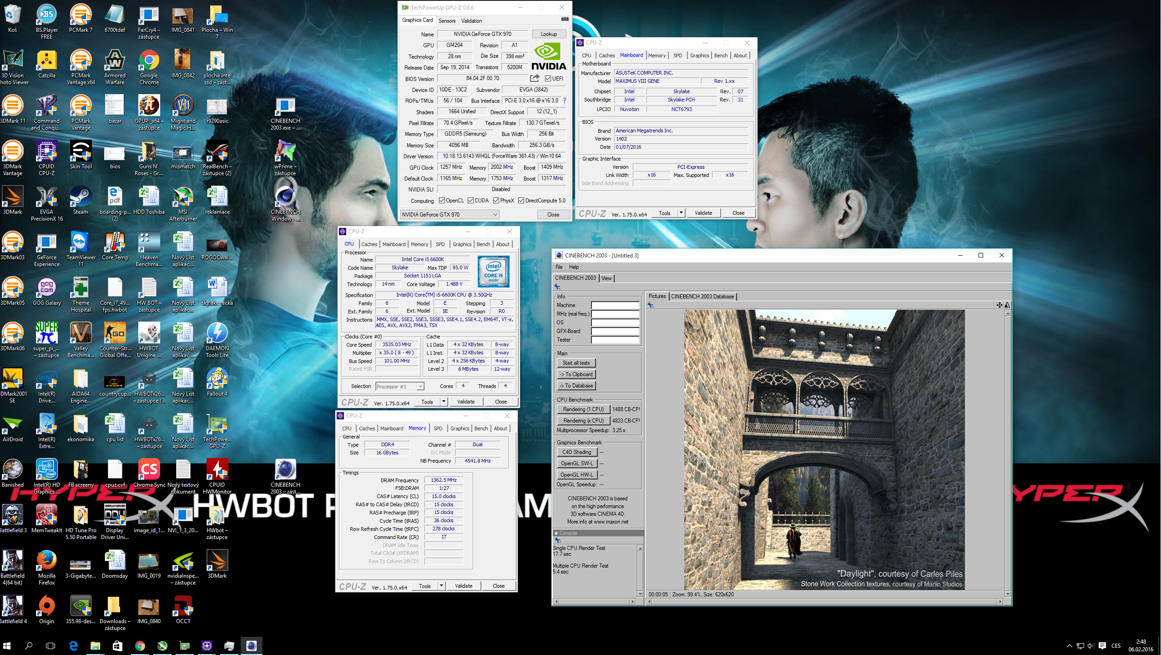Open the GOG Galaxy desktop icon

pos(46,292)
